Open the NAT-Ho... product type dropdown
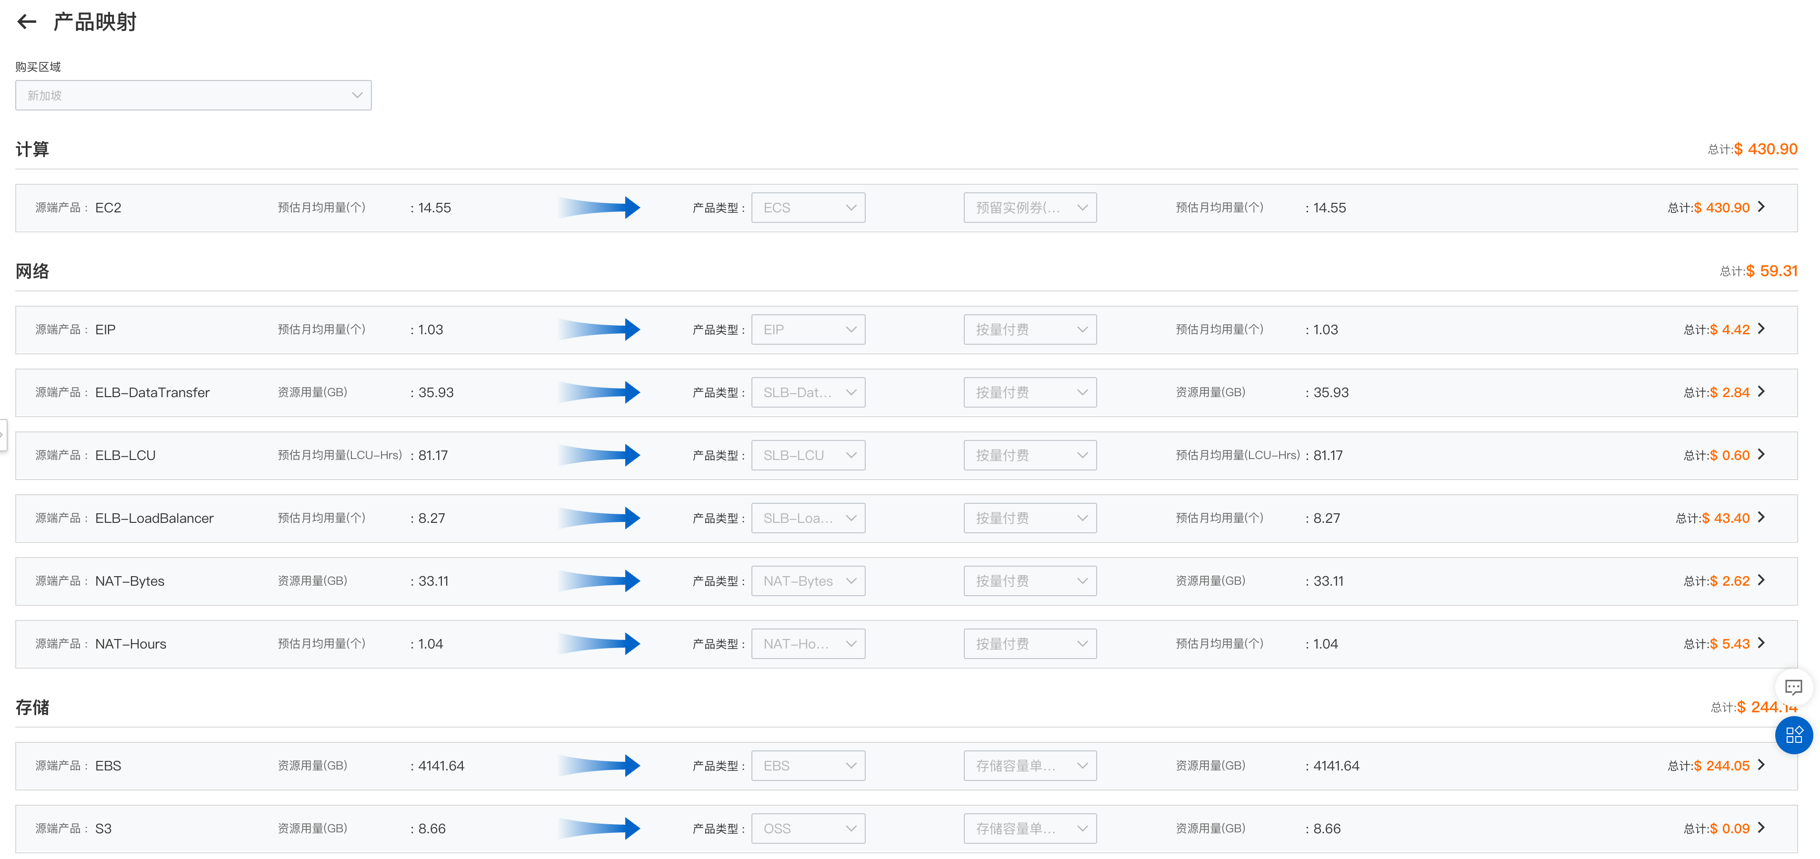The height and width of the screenshot is (859, 1820). tap(808, 644)
